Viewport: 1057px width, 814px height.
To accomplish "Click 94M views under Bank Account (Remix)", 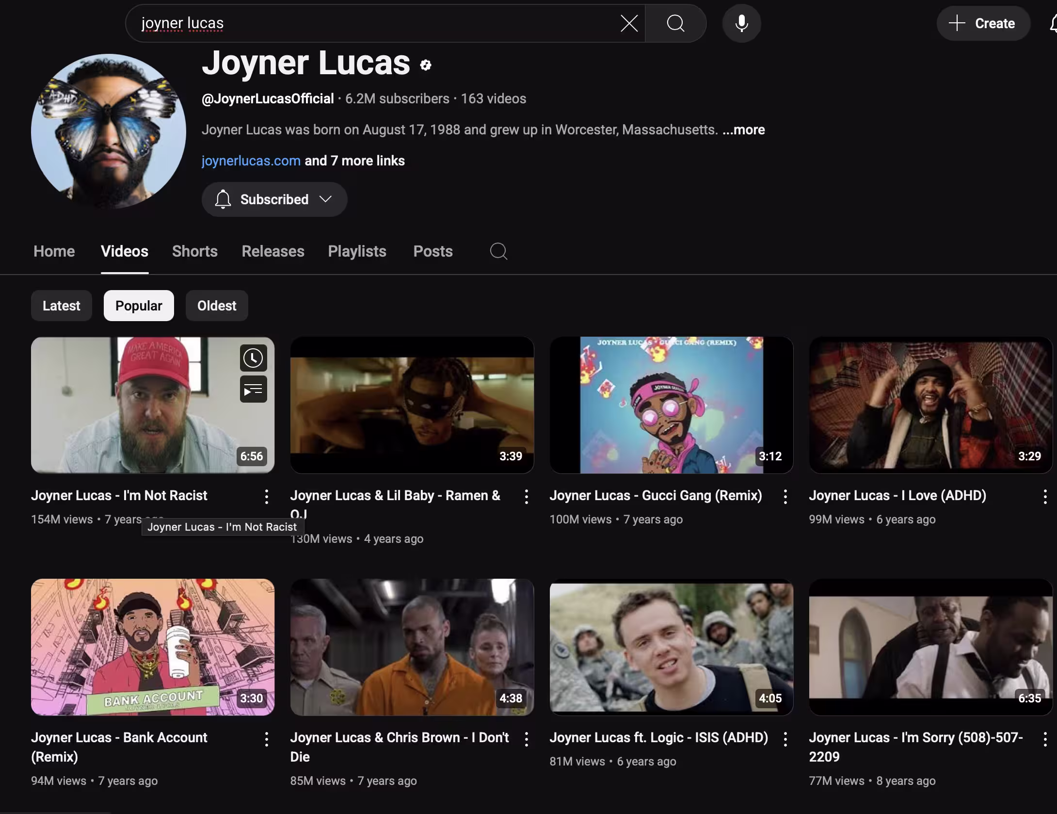I will tap(59, 781).
